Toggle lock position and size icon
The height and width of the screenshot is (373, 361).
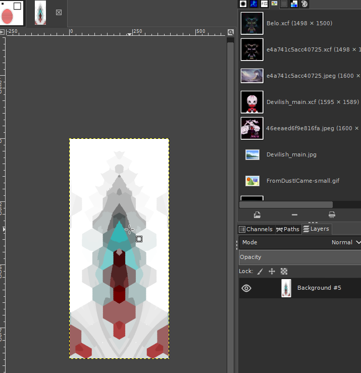272,272
